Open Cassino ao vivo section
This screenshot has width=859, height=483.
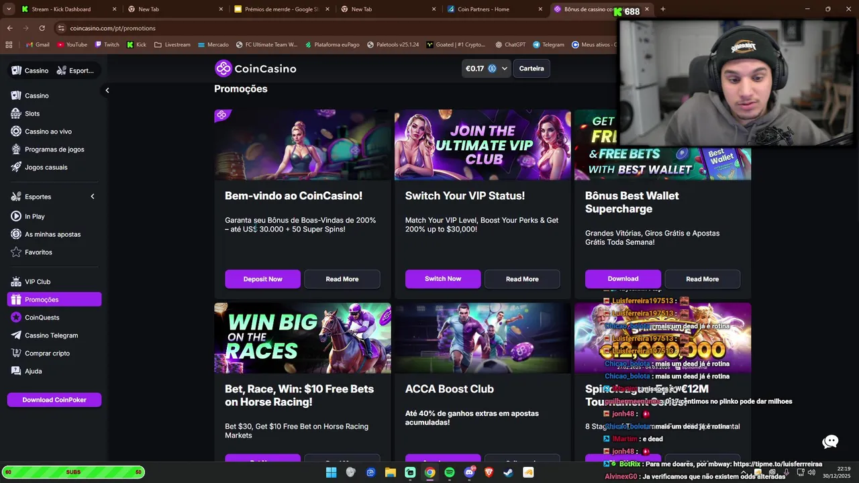[48, 131]
